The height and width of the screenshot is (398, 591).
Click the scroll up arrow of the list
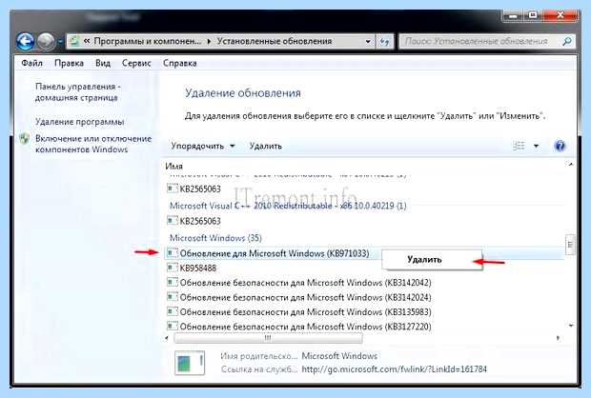click(571, 164)
